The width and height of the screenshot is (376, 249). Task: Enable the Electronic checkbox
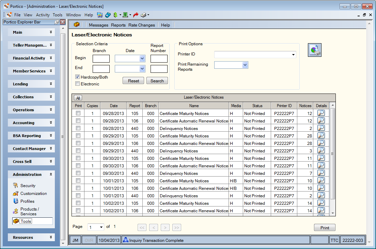77,84
